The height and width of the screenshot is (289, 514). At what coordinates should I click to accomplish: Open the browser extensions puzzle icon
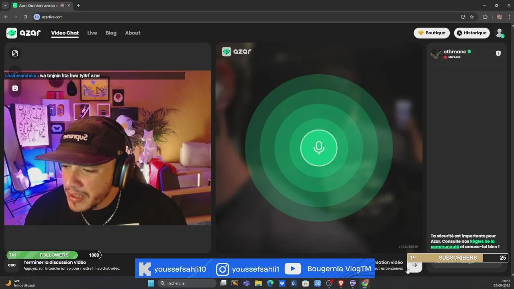[485, 17]
